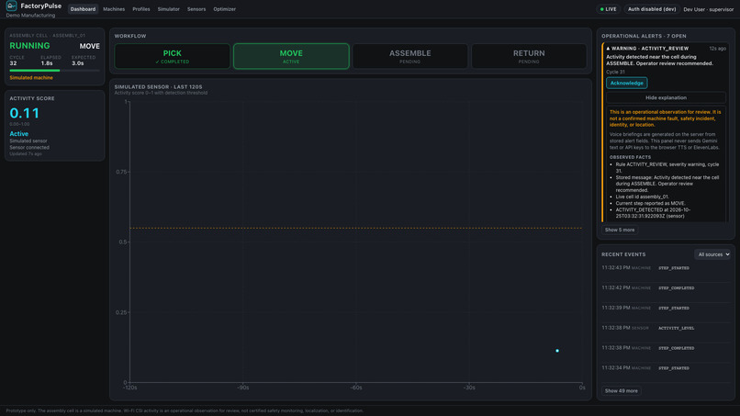Open the Optimizer tab
The width and height of the screenshot is (740, 416).
[x=224, y=9]
